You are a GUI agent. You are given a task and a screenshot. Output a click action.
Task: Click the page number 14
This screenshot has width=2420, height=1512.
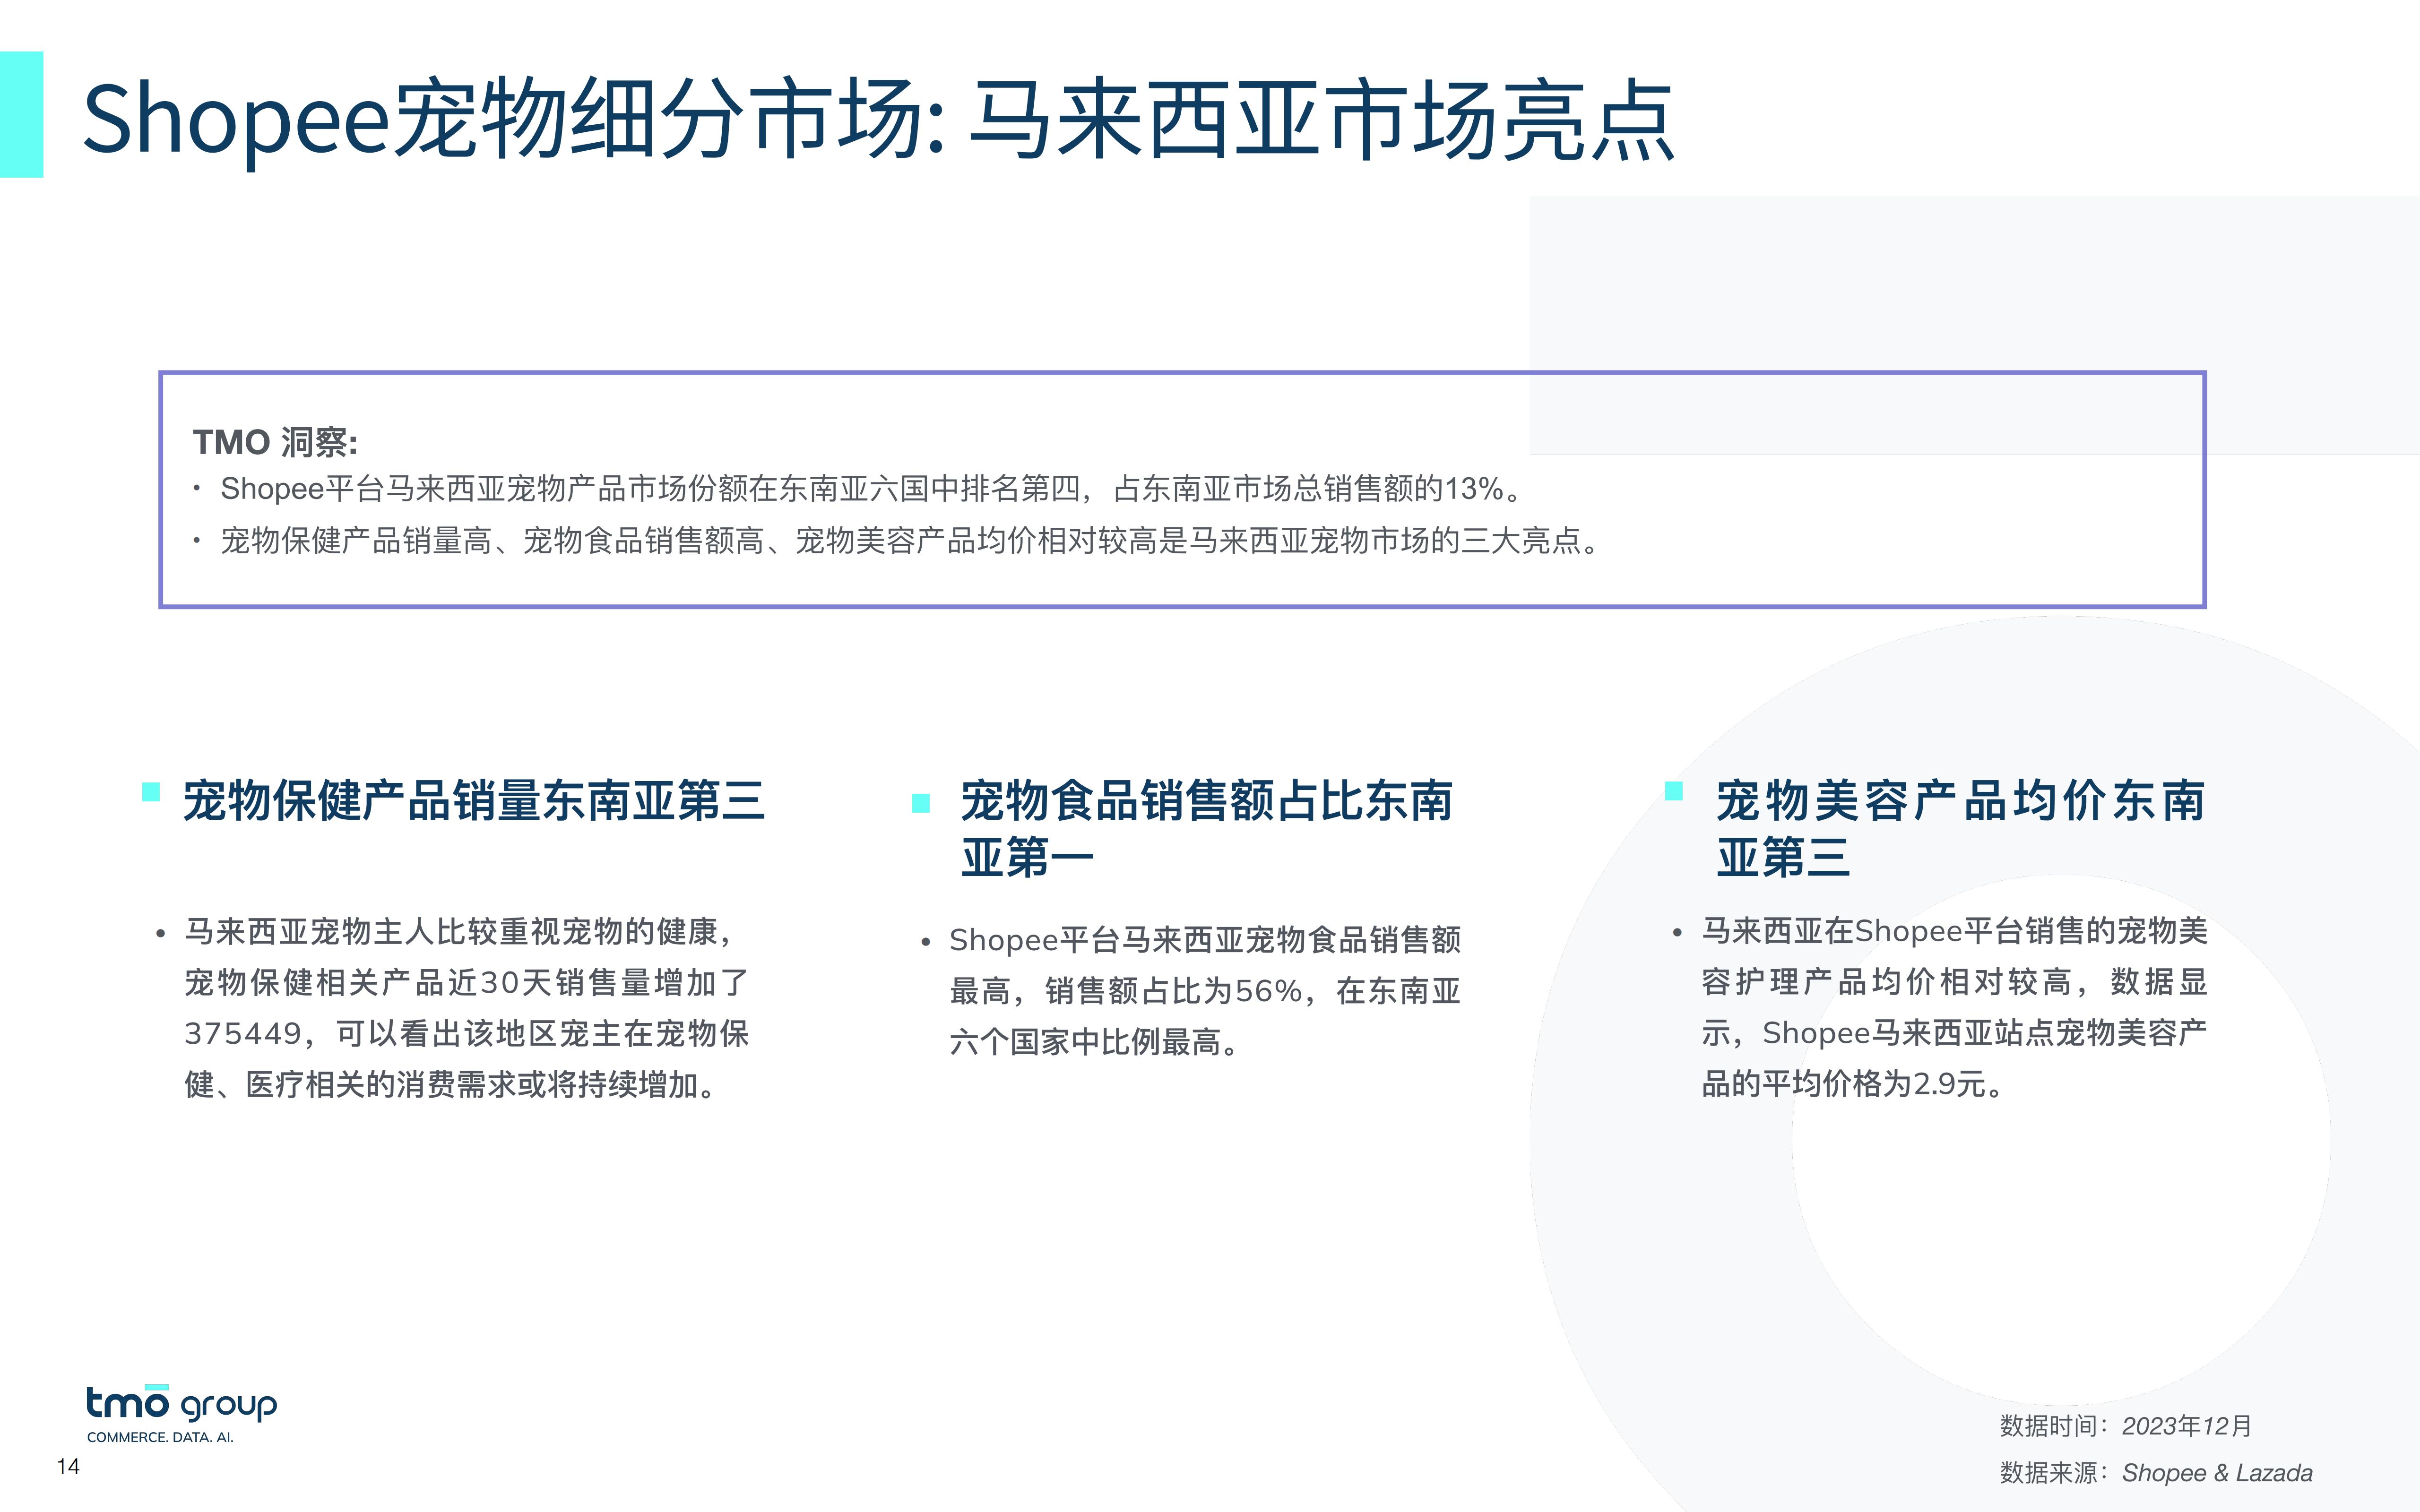pos(68,1467)
